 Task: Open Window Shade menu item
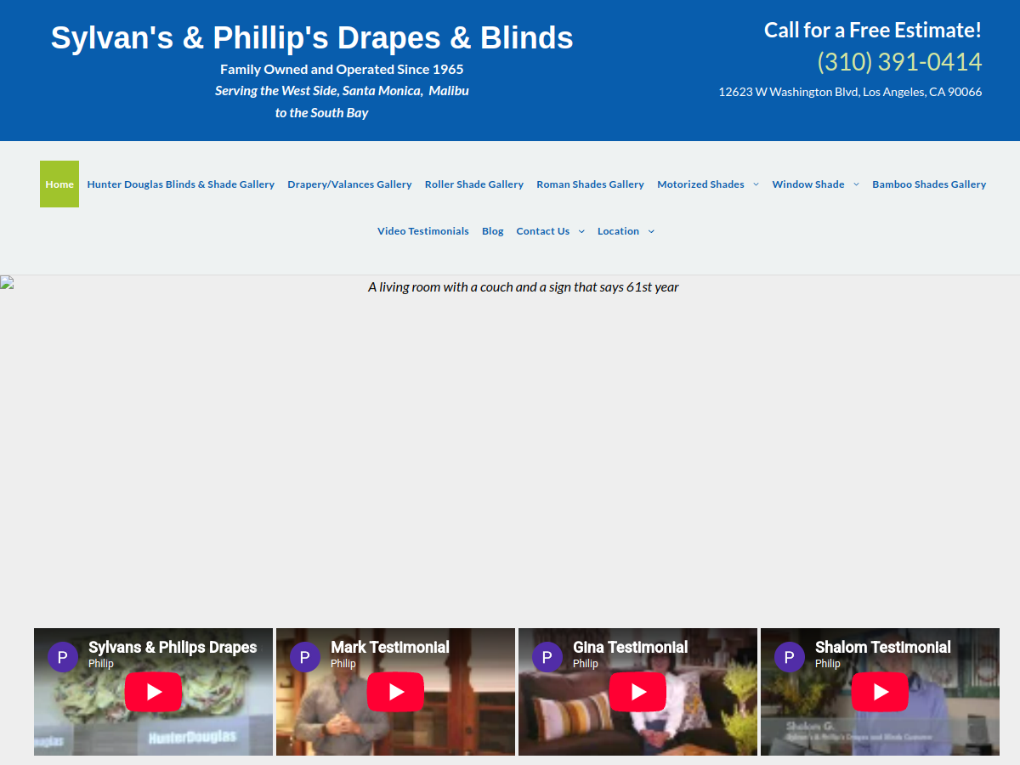[x=808, y=184]
